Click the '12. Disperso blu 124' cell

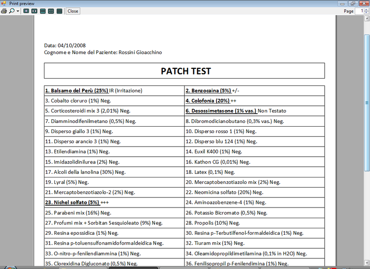[x=255, y=141]
